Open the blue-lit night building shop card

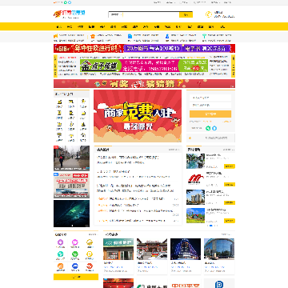[186, 249]
